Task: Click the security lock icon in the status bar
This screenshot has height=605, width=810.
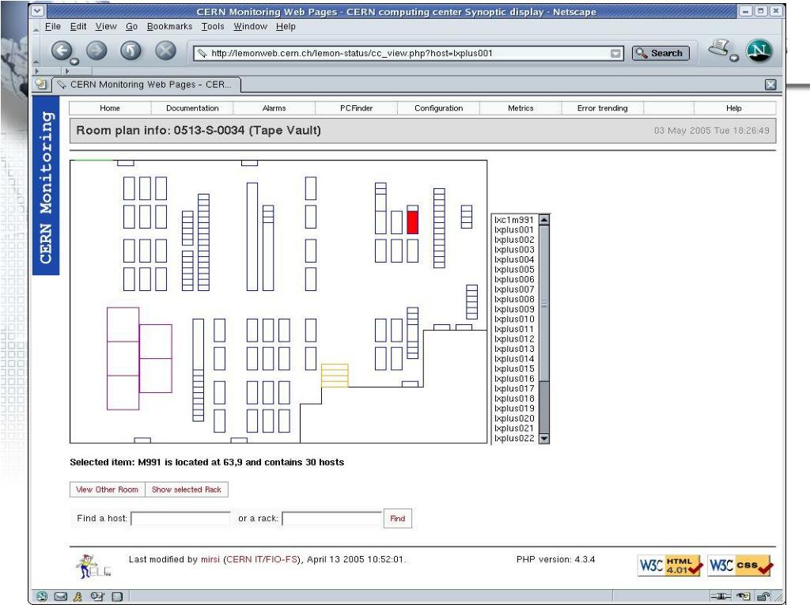Action: point(764,597)
